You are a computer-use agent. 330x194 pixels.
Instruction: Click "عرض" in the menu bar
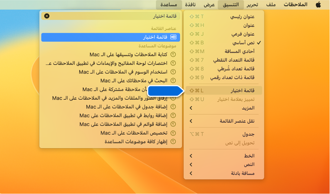tap(209, 4)
